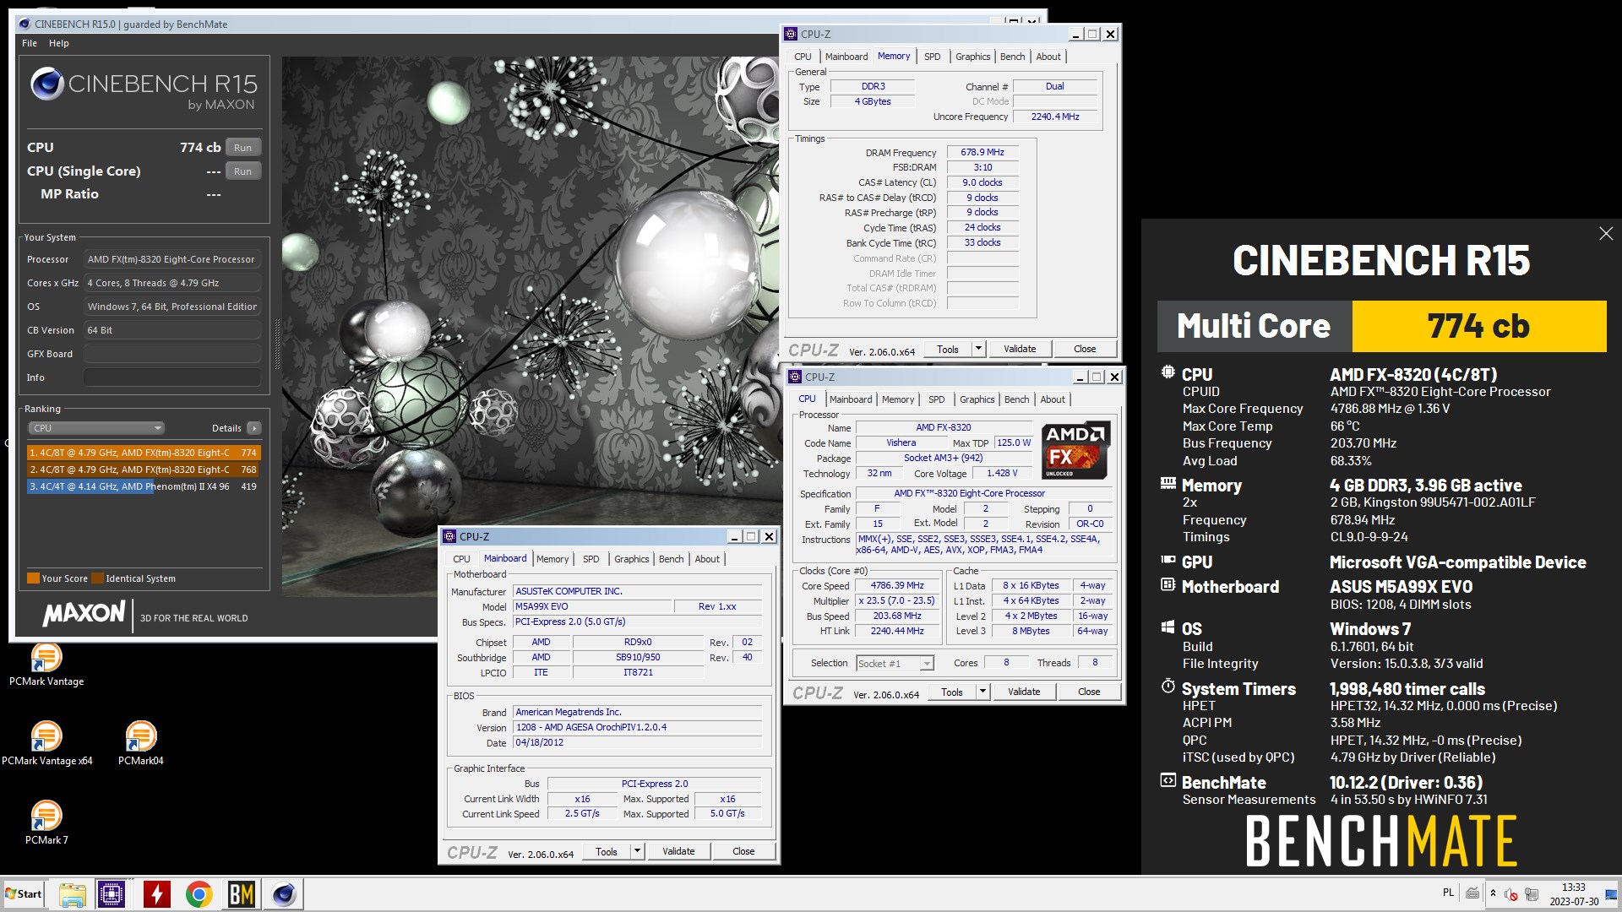Run the CPU Single Core test

point(243,171)
